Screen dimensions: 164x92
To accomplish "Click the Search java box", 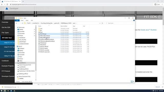I will 119,23.
